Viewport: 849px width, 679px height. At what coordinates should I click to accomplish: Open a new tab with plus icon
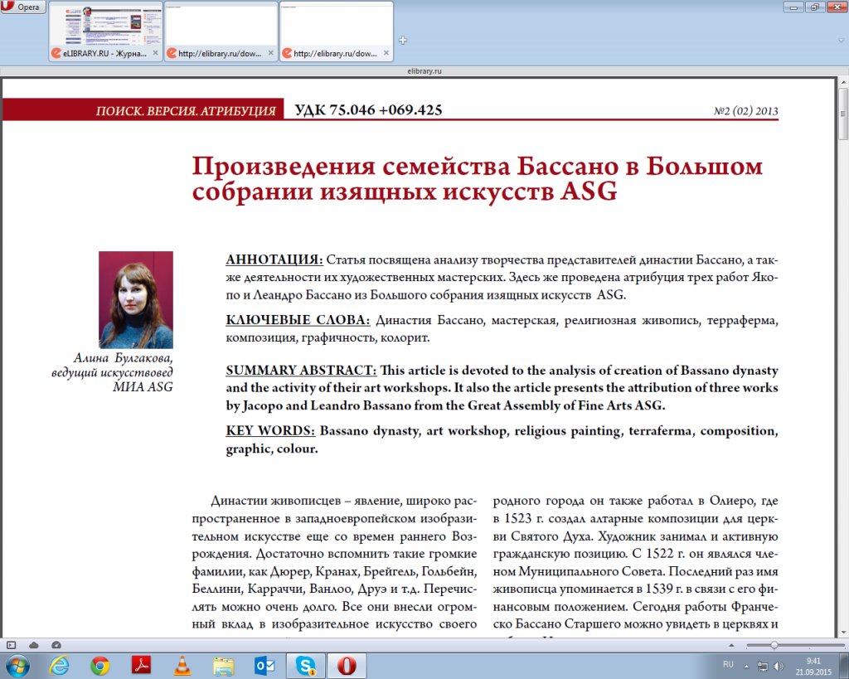coord(403,40)
